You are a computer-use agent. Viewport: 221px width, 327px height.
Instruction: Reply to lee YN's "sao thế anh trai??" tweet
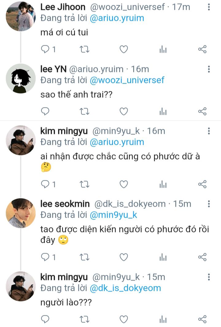point(45,111)
